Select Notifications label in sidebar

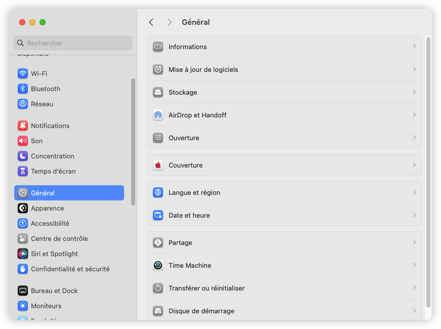tap(50, 126)
